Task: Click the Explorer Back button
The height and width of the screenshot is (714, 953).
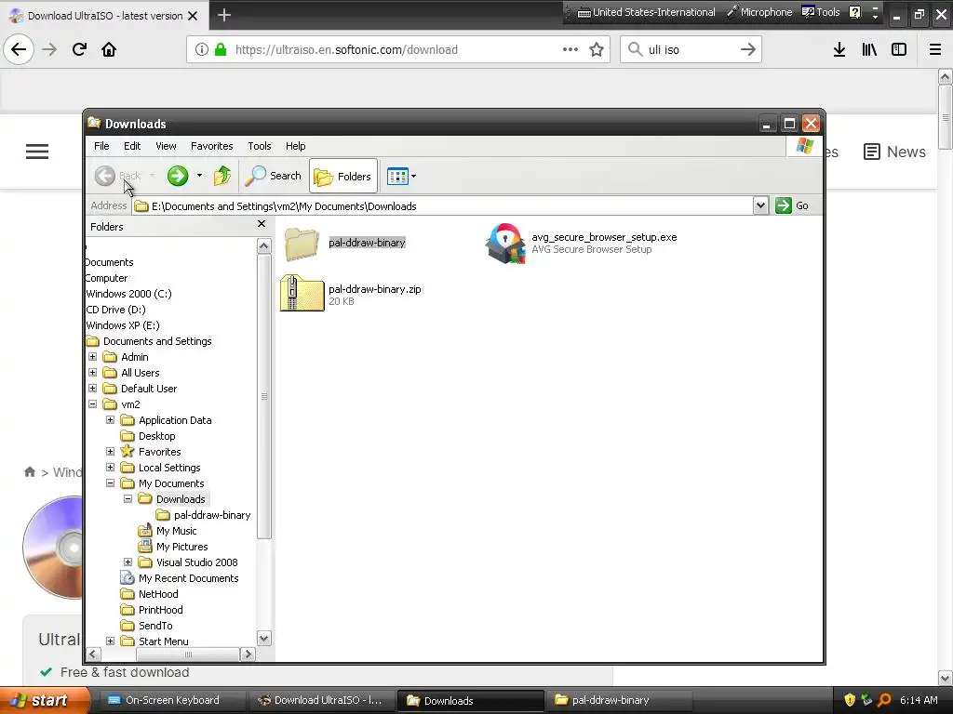Action: (117, 176)
